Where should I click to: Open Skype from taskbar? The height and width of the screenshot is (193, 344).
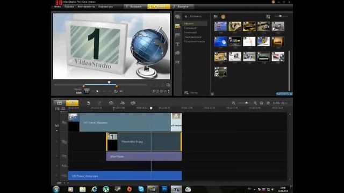tap(141, 189)
